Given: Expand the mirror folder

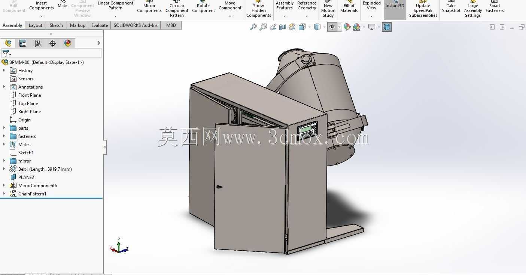Looking at the screenshot, I should point(4,161).
